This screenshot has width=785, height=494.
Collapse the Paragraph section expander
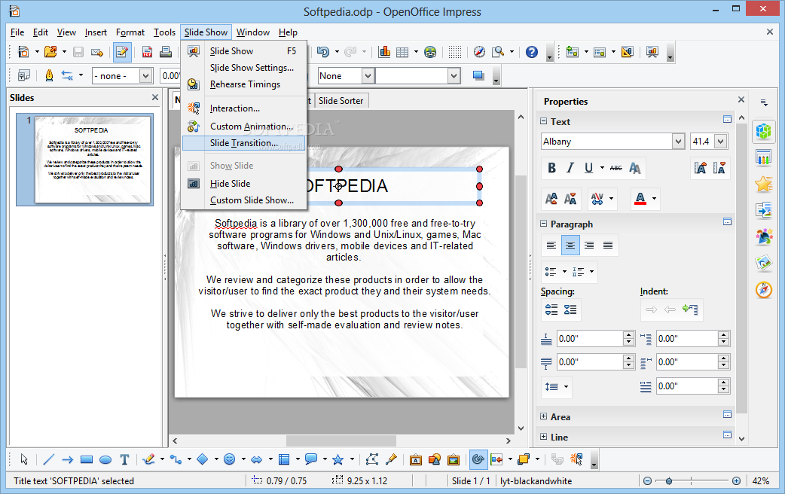click(544, 224)
